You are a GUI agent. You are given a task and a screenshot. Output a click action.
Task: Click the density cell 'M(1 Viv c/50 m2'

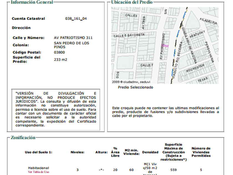(x=150, y=169)
